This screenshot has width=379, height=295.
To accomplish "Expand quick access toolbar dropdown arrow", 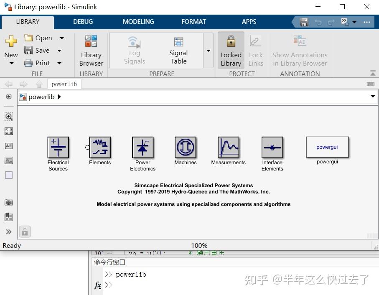I will click(354, 22).
